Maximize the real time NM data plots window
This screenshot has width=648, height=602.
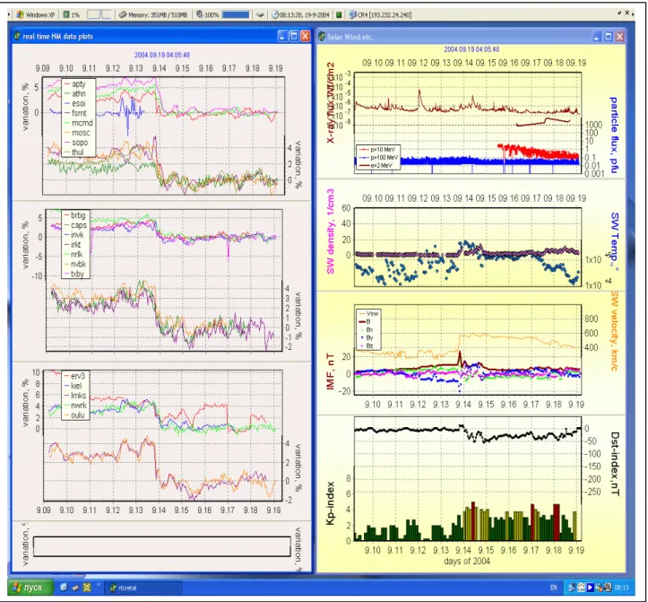[x=294, y=37]
